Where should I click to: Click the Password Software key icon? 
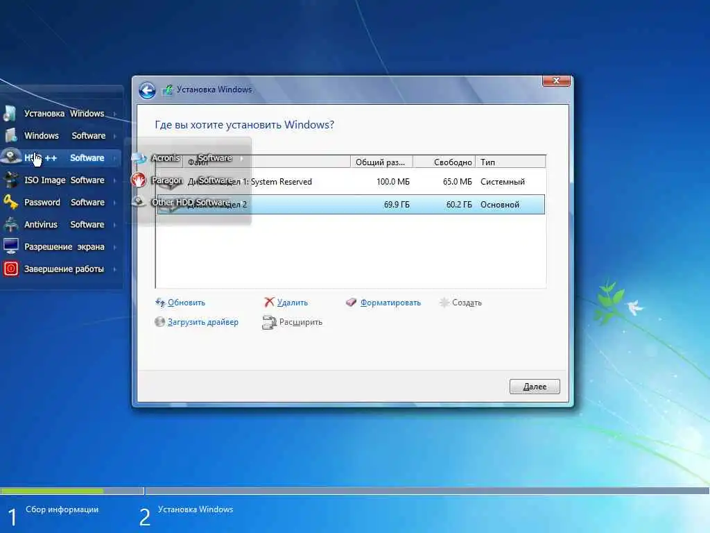point(10,202)
